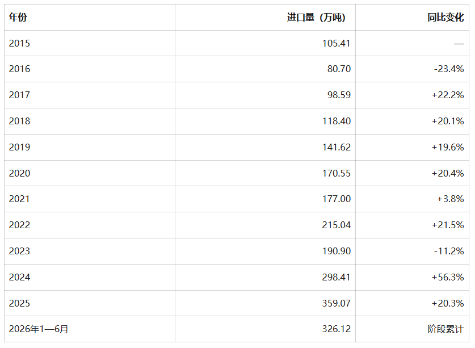Screen dimensions: 475x348
Task: Select the 2021 year cell
Action: pyautogui.click(x=19, y=199)
